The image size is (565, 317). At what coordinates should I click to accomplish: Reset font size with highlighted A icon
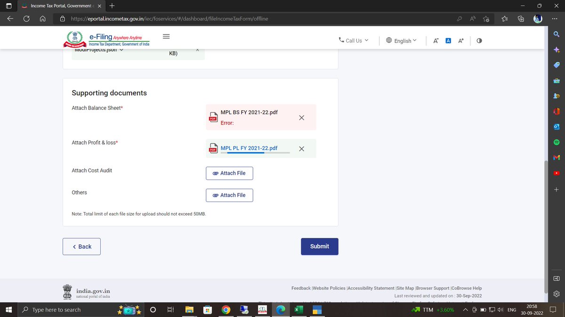click(x=448, y=40)
